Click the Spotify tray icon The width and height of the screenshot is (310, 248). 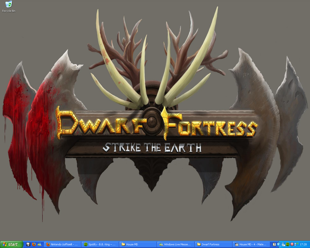click(x=288, y=244)
